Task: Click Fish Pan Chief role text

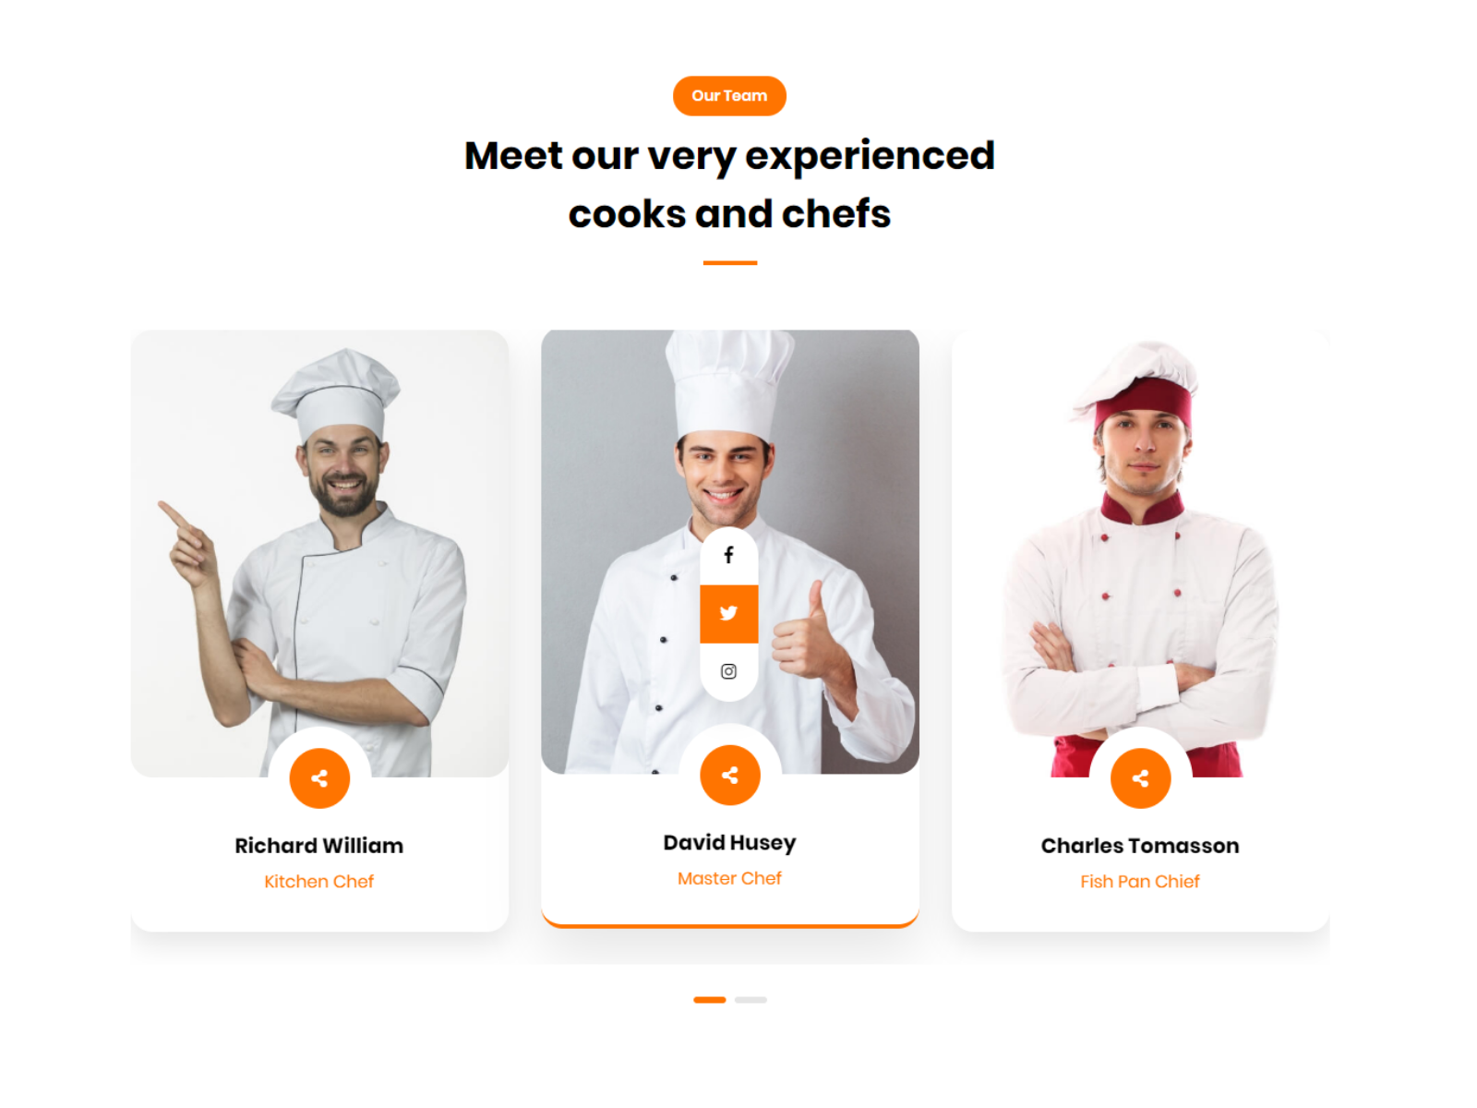Action: pyautogui.click(x=1140, y=882)
